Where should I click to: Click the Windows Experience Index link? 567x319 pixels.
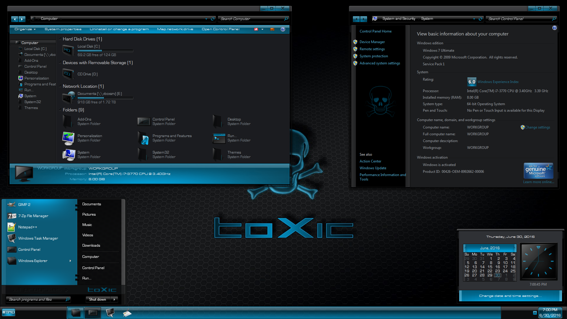tap(498, 82)
